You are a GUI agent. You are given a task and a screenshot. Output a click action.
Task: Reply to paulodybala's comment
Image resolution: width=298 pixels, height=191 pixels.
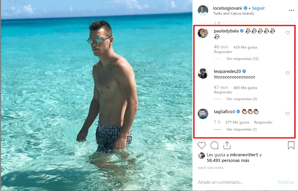pos(223,52)
